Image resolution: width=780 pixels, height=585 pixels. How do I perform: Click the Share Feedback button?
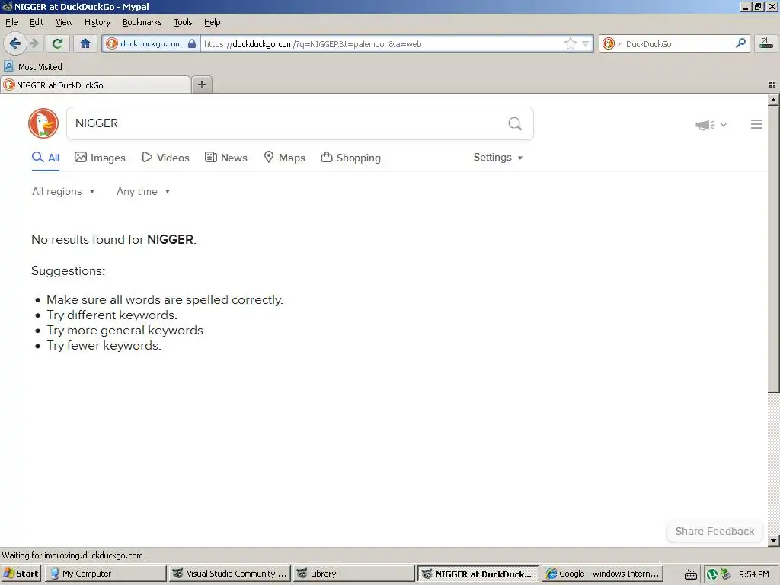714,531
